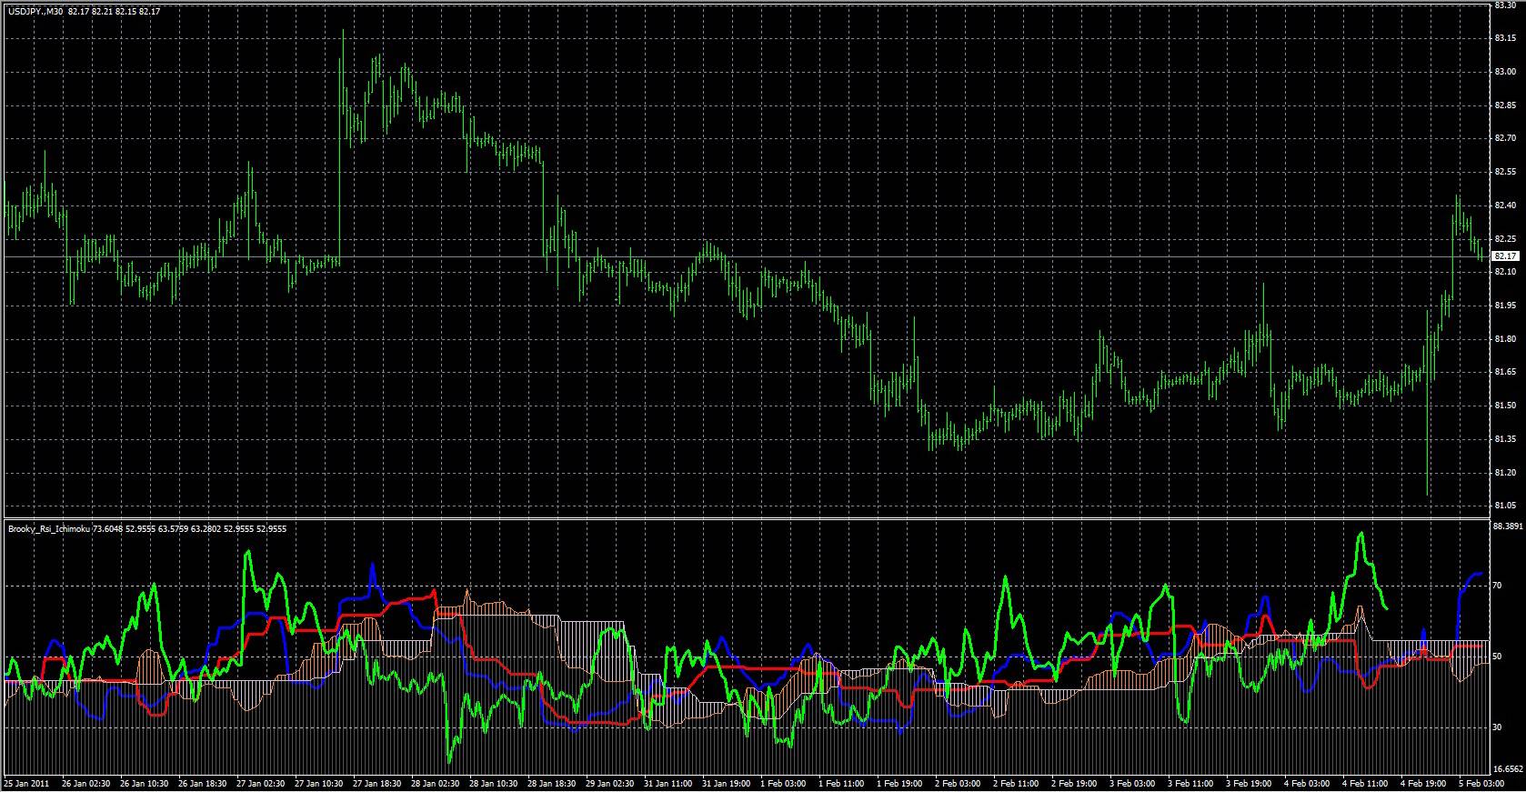Viewport: 1526px width, 792px height.
Task: Click the 3 Feb 19:00 time label
Action: pos(1250,783)
